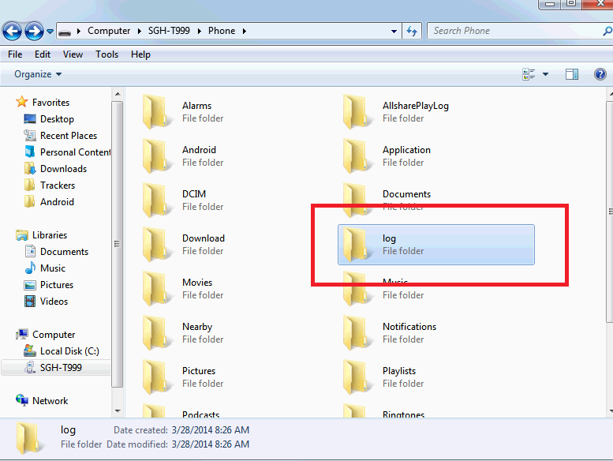Open the view options dropdown arrow
The height and width of the screenshot is (461, 613).
click(x=545, y=74)
